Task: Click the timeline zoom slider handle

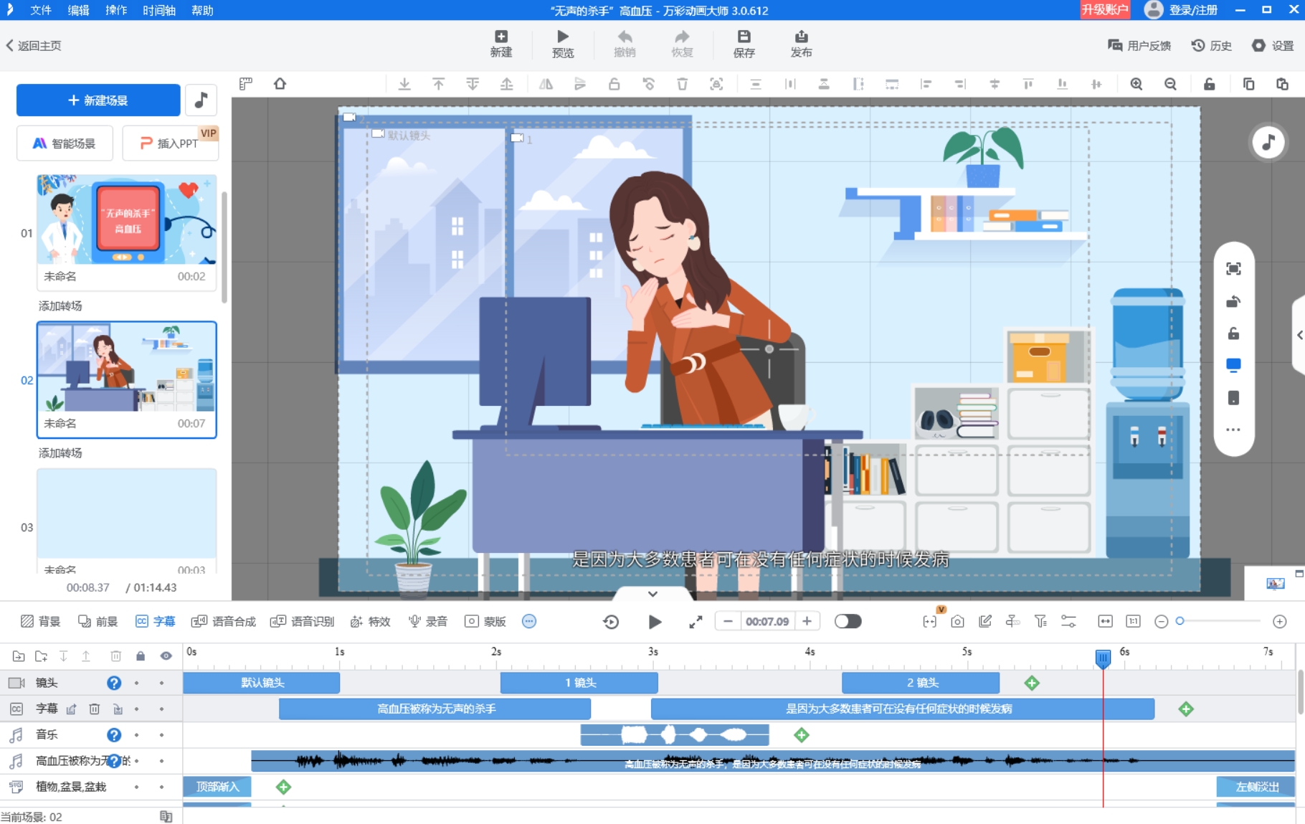Action: pos(1180,621)
